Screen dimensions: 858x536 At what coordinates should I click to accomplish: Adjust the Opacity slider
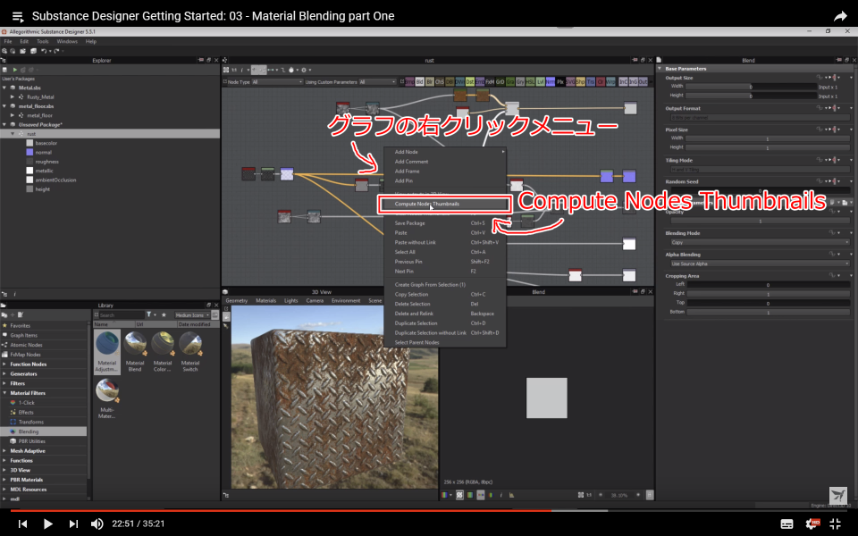coord(760,221)
